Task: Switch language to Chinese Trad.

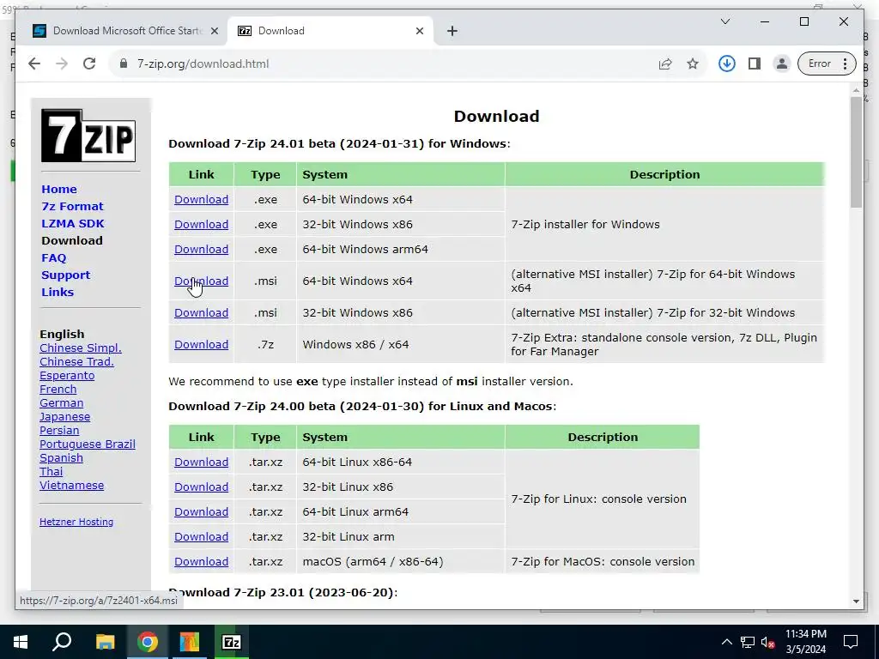Action: pyautogui.click(x=76, y=362)
